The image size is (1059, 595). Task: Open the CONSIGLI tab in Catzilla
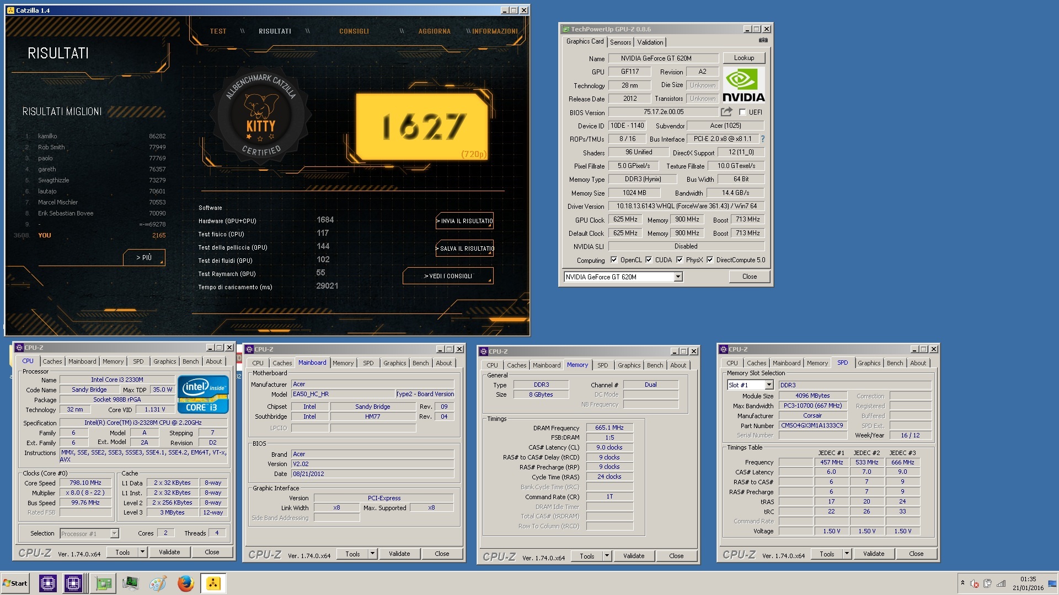[354, 31]
